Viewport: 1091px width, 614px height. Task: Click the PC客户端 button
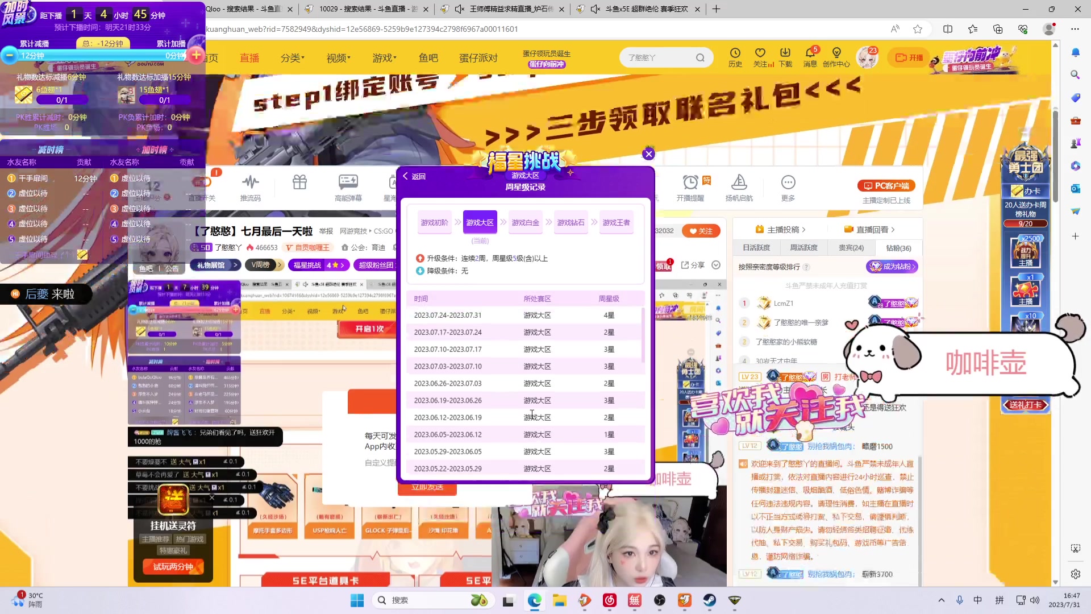tap(886, 186)
